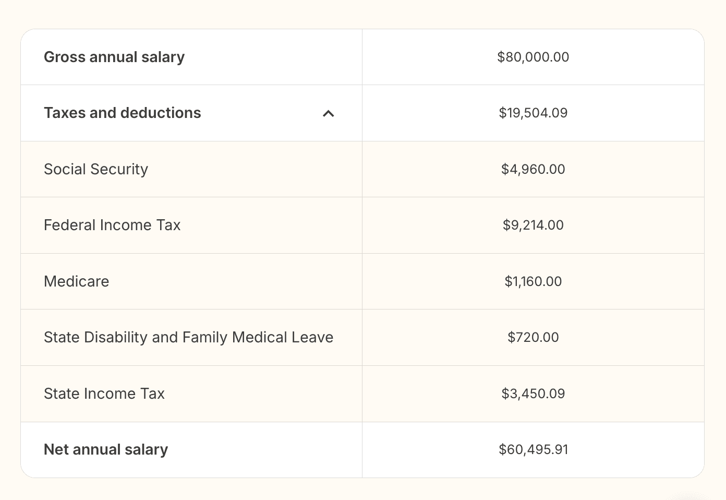Select the Taxes and deductions label
The width and height of the screenshot is (726, 500).
(x=123, y=113)
